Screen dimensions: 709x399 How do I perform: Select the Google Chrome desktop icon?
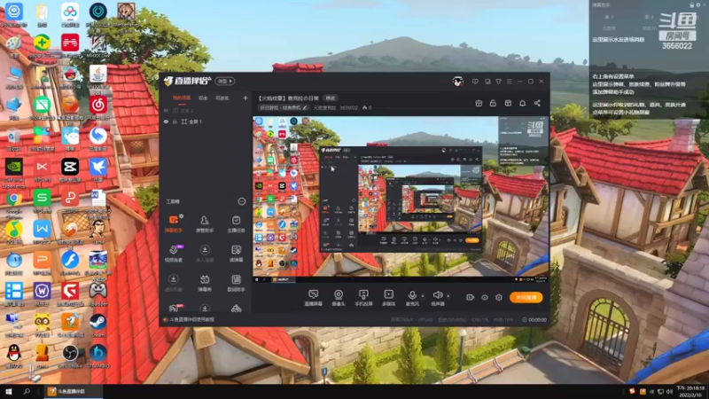tap(14, 203)
